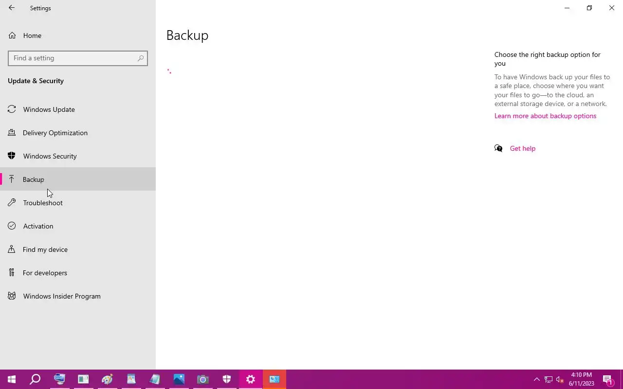623x389 pixels.
Task: Open Windows Update in the sidebar
Action: pos(78,109)
